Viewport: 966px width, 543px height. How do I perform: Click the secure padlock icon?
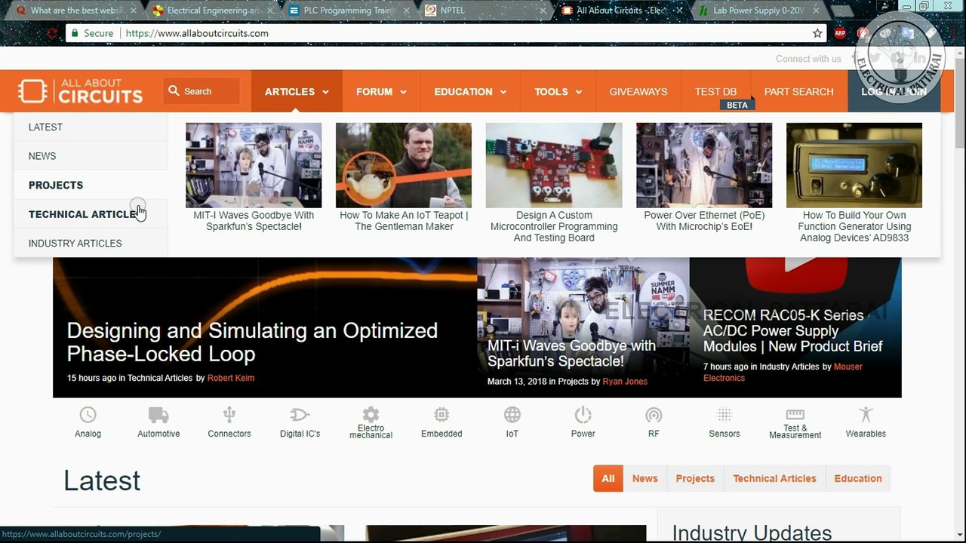coord(74,33)
